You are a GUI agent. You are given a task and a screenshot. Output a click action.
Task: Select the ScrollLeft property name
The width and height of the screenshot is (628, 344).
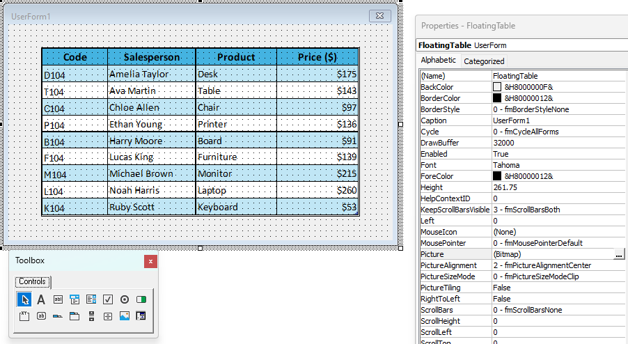click(436, 332)
